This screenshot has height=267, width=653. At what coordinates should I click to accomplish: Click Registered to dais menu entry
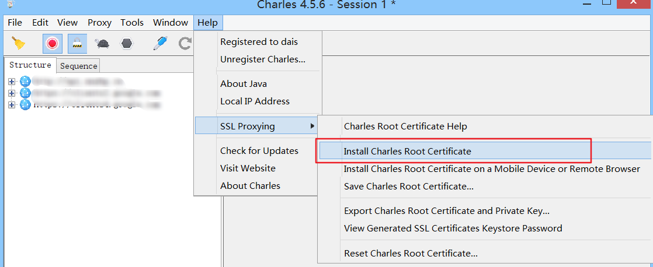[x=258, y=42]
